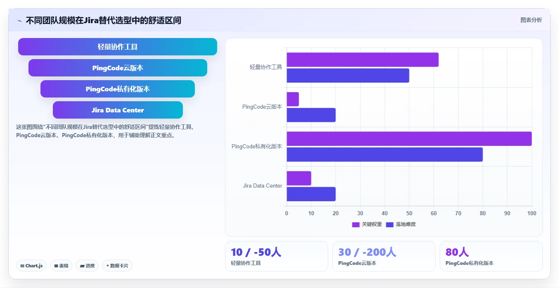Select the Jira Data Center funnel bar
559x288 pixels.
[x=118, y=110]
